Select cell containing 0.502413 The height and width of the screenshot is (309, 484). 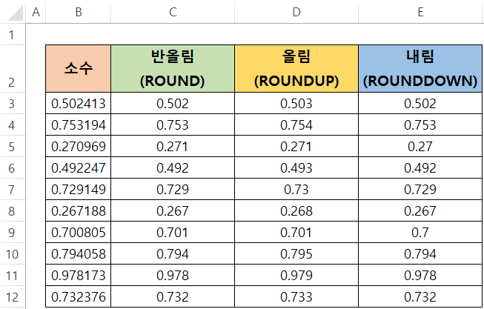(x=78, y=104)
